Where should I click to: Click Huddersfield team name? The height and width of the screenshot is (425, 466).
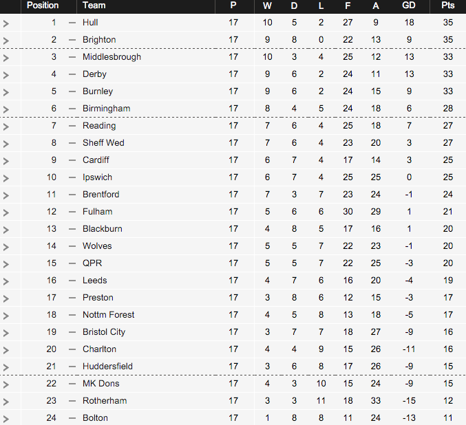point(107,366)
